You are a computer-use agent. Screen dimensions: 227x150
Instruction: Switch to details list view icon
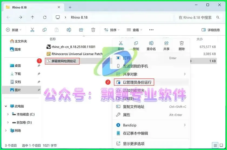coord(215,145)
